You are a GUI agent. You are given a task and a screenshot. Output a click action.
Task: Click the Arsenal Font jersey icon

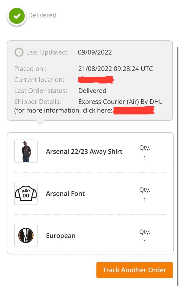(26, 193)
